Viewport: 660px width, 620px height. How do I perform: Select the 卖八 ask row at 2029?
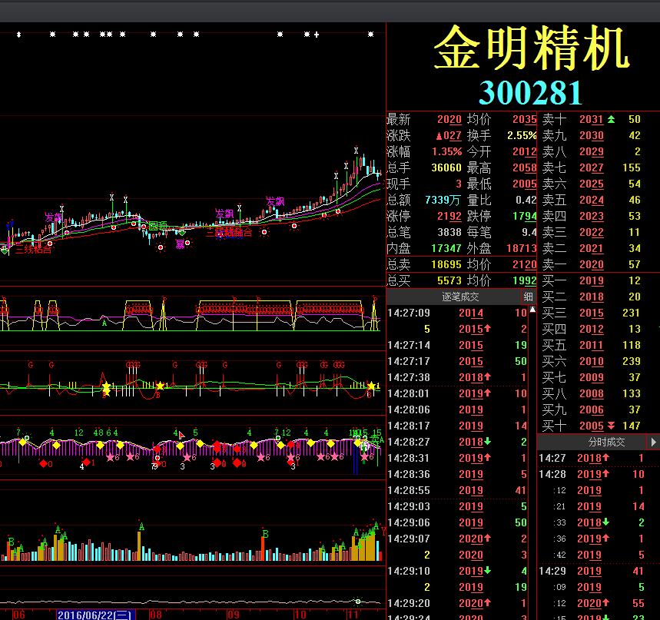(599, 151)
